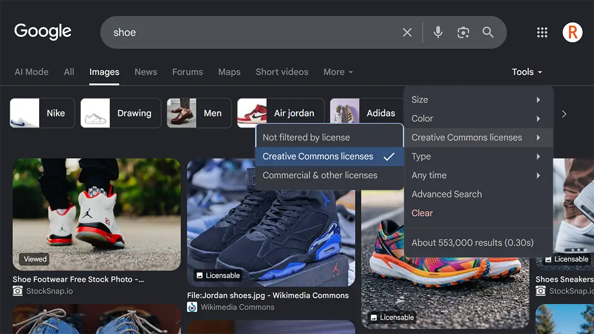Open Creative Commons licenses submenu in Tools
Viewport: 594px width, 334px height.
click(478, 138)
